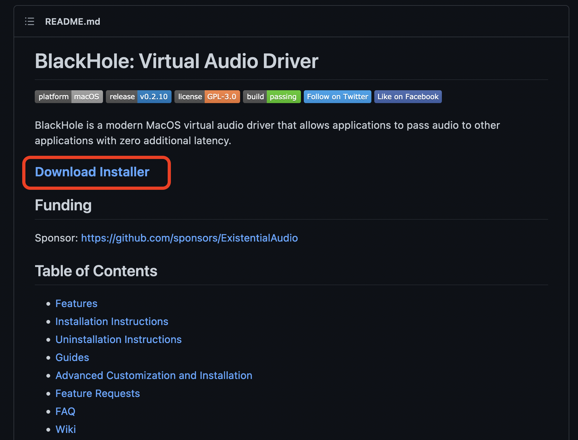The image size is (578, 440).
Task: Open the Wiki link
Action: point(66,429)
